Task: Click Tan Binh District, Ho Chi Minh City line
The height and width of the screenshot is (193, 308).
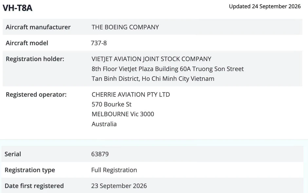Action: [x=153, y=79]
